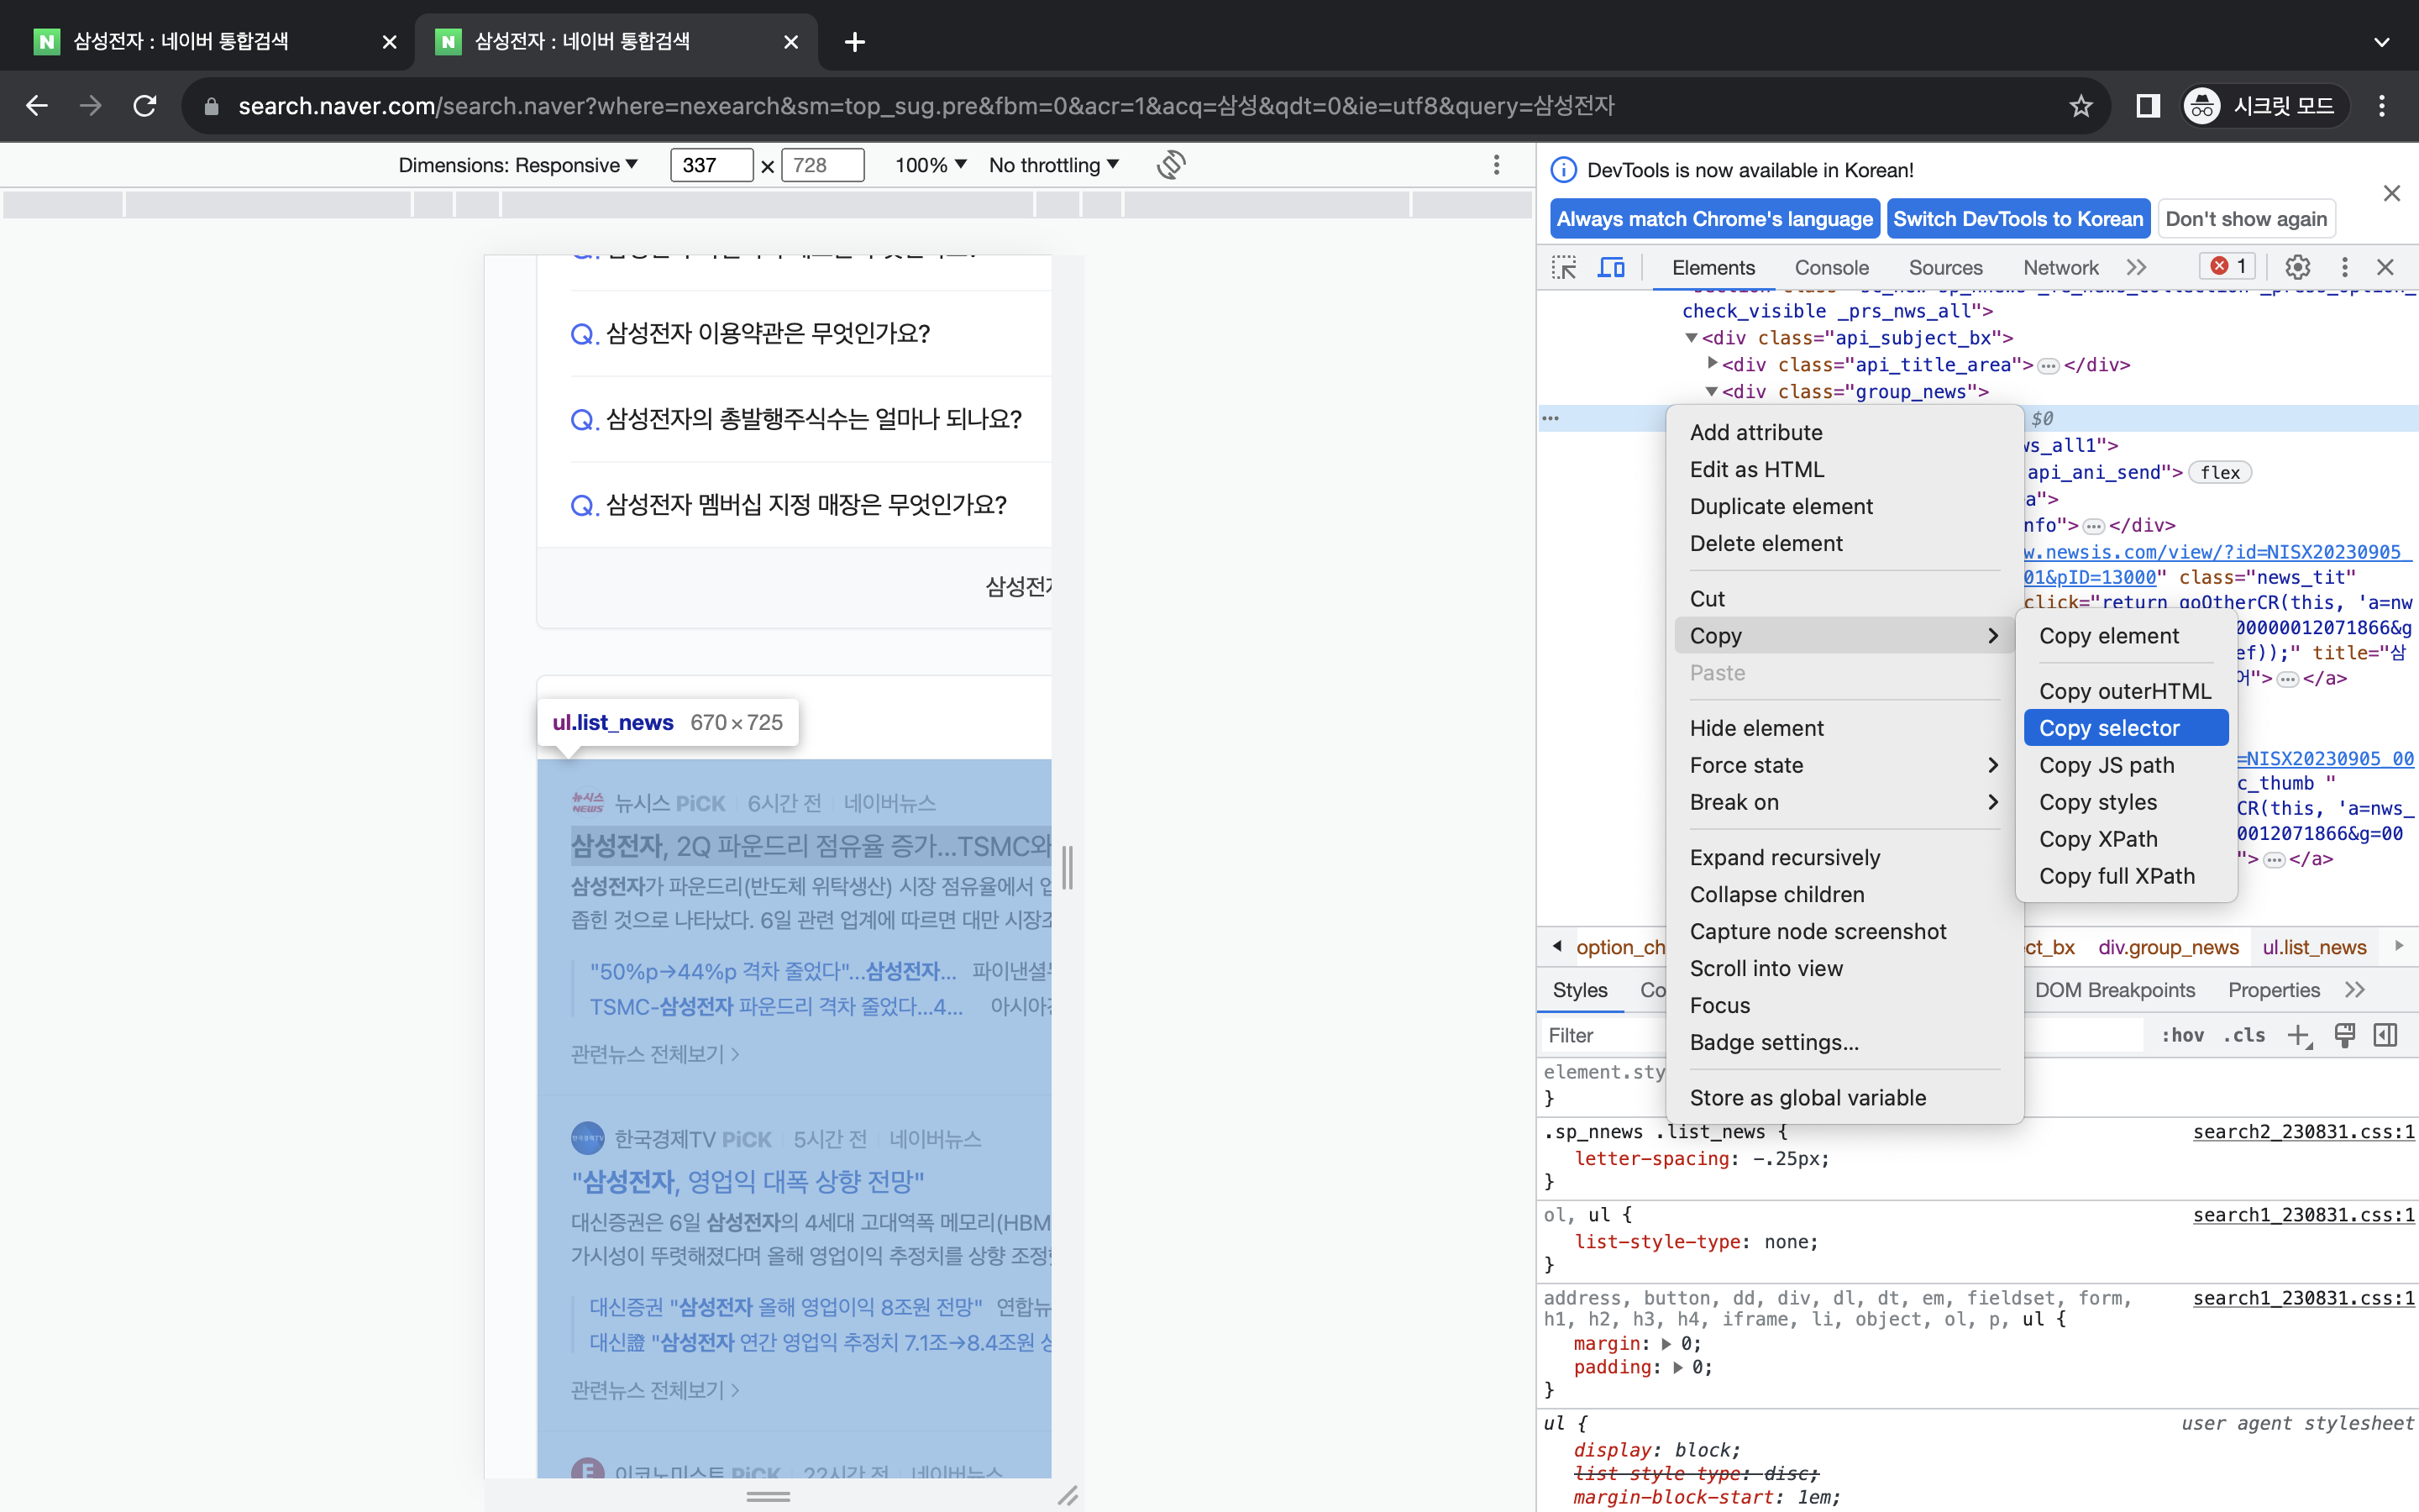Open the DOM Breakpoints tab
Viewport: 2419px width, 1512px height.
click(x=2115, y=990)
